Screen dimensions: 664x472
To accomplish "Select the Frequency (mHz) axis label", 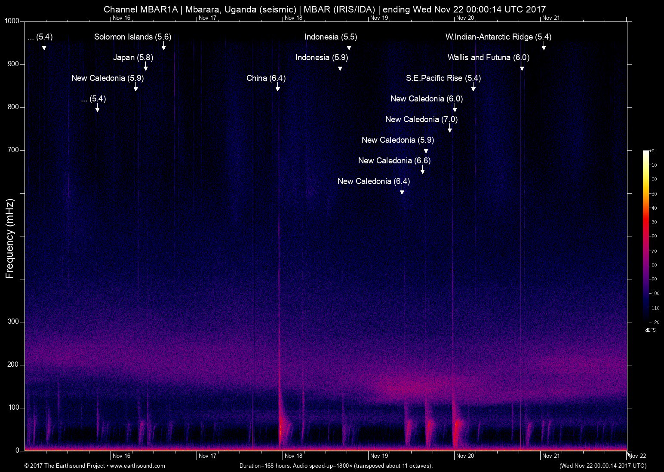I will pyautogui.click(x=9, y=236).
